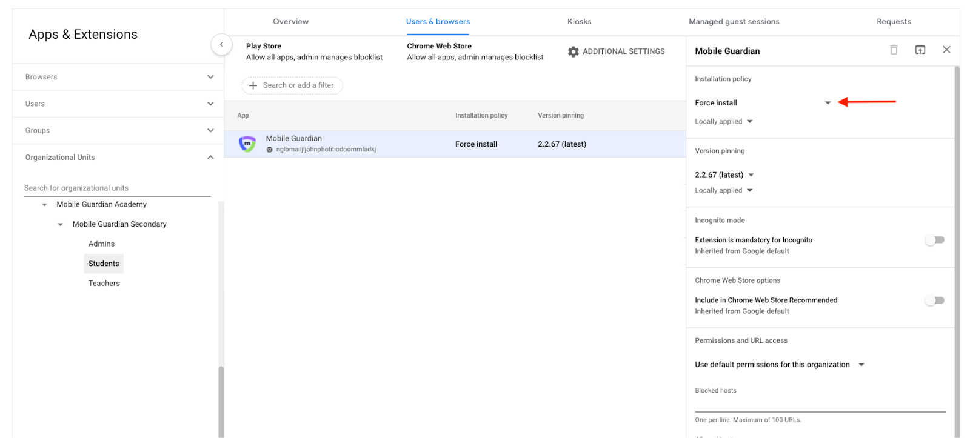The width and height of the screenshot is (970, 438).
Task: Click Force install cell in app row
Action: coord(476,144)
